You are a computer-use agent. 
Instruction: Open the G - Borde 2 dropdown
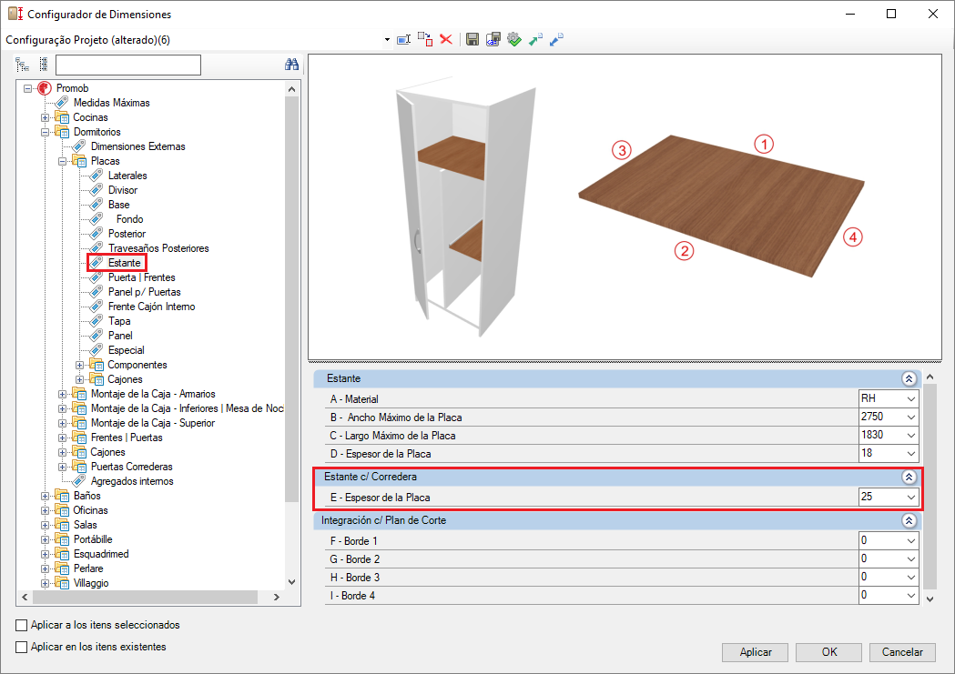(x=911, y=559)
